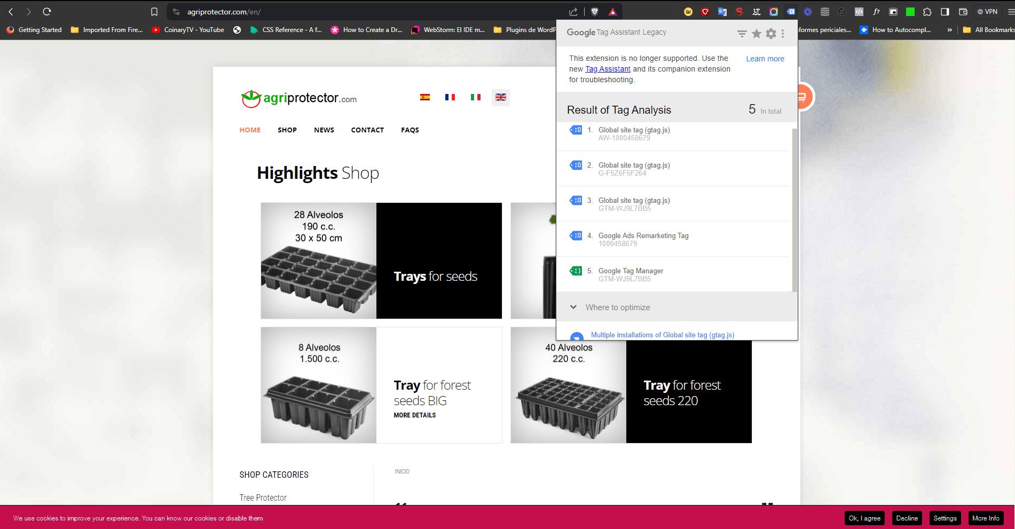Image resolution: width=1015 pixels, height=529 pixels.
Task: Open the share icon in the address bar
Action: (x=573, y=12)
